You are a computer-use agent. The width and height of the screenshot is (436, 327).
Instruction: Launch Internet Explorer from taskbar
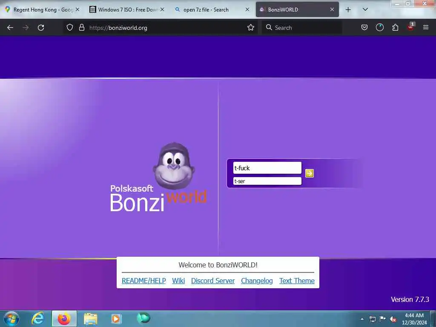(x=38, y=318)
